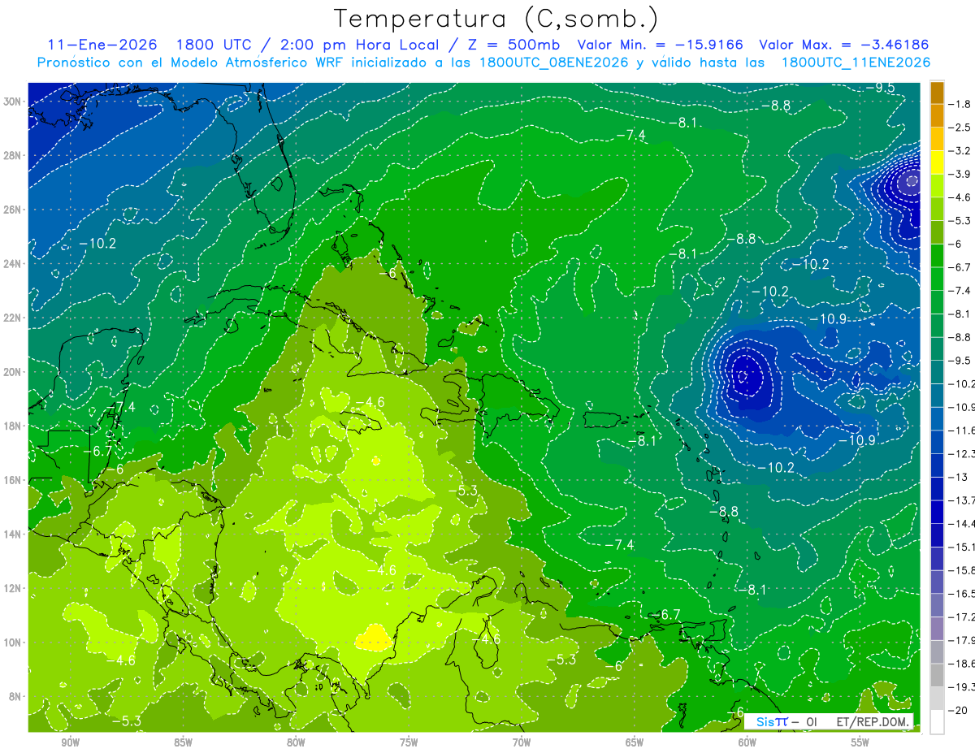The width and height of the screenshot is (975, 753).
Task: Click the "30N" latitude label
Action: click(14, 102)
